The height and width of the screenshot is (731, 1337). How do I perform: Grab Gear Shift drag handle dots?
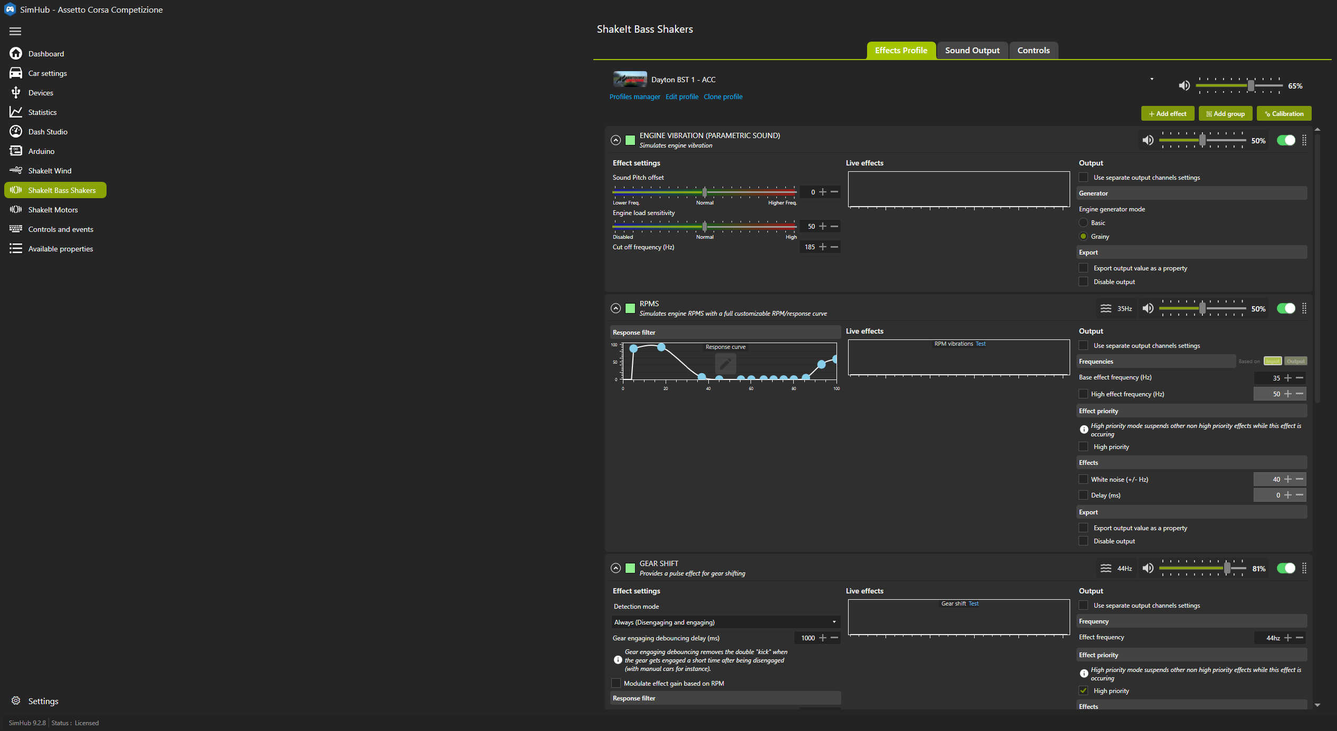coord(1304,568)
